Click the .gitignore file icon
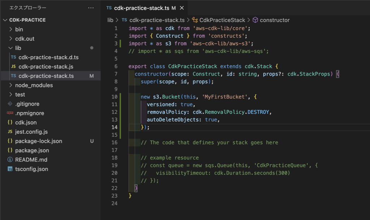The image size is (370, 220). click(x=10, y=104)
